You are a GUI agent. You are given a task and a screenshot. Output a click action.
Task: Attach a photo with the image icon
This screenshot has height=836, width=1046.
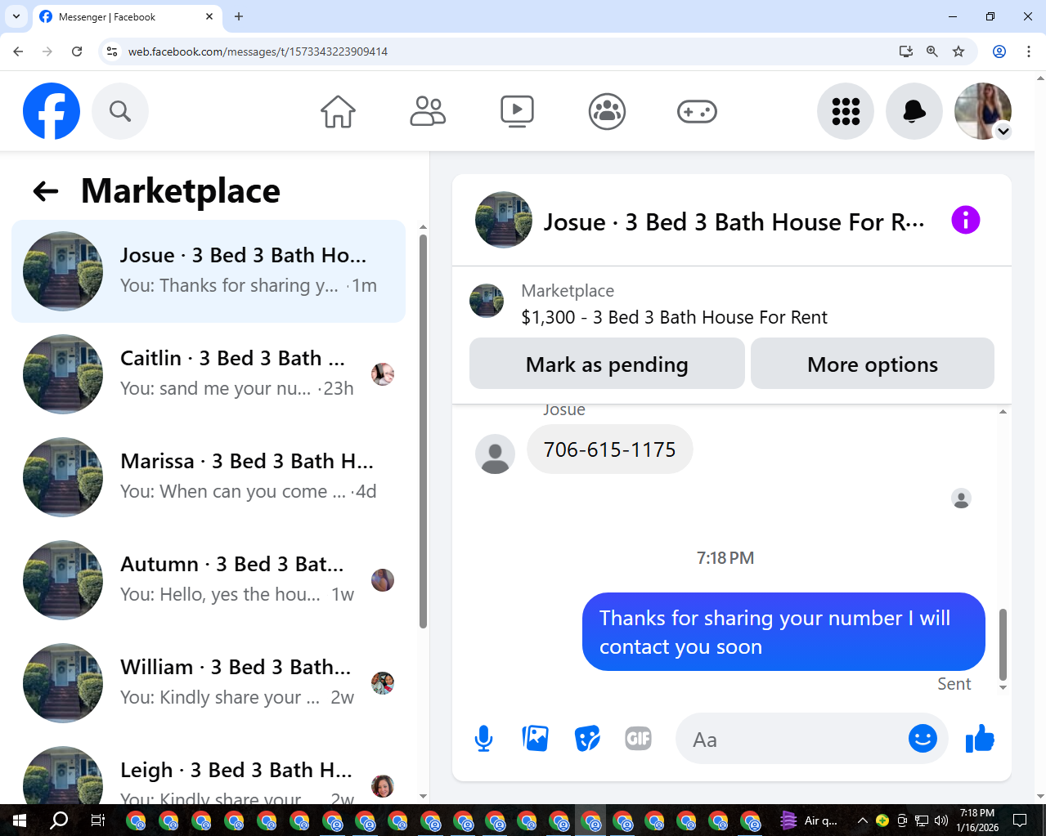536,739
